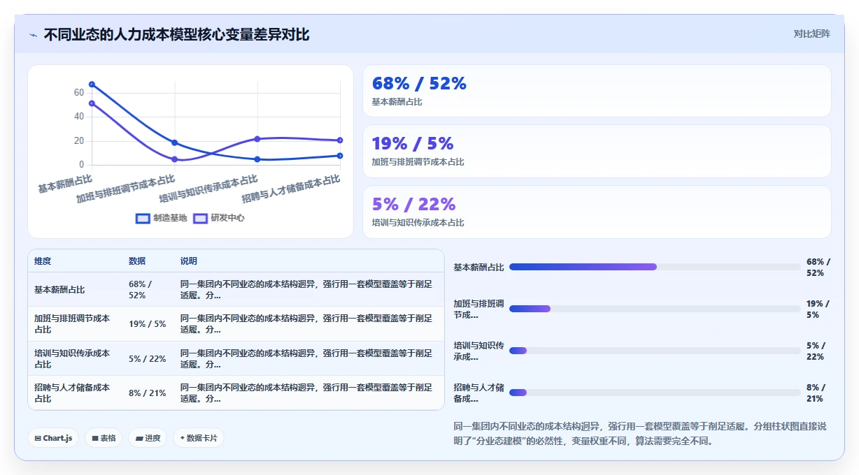
Task: Click the 加班与排班调节成... progress bar
Action: point(655,309)
